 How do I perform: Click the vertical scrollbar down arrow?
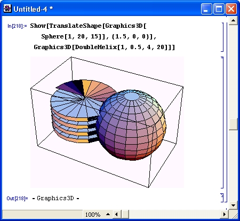pyautogui.click(x=233, y=206)
